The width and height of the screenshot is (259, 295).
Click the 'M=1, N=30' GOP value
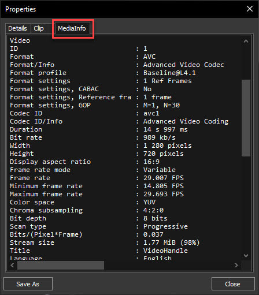point(161,105)
